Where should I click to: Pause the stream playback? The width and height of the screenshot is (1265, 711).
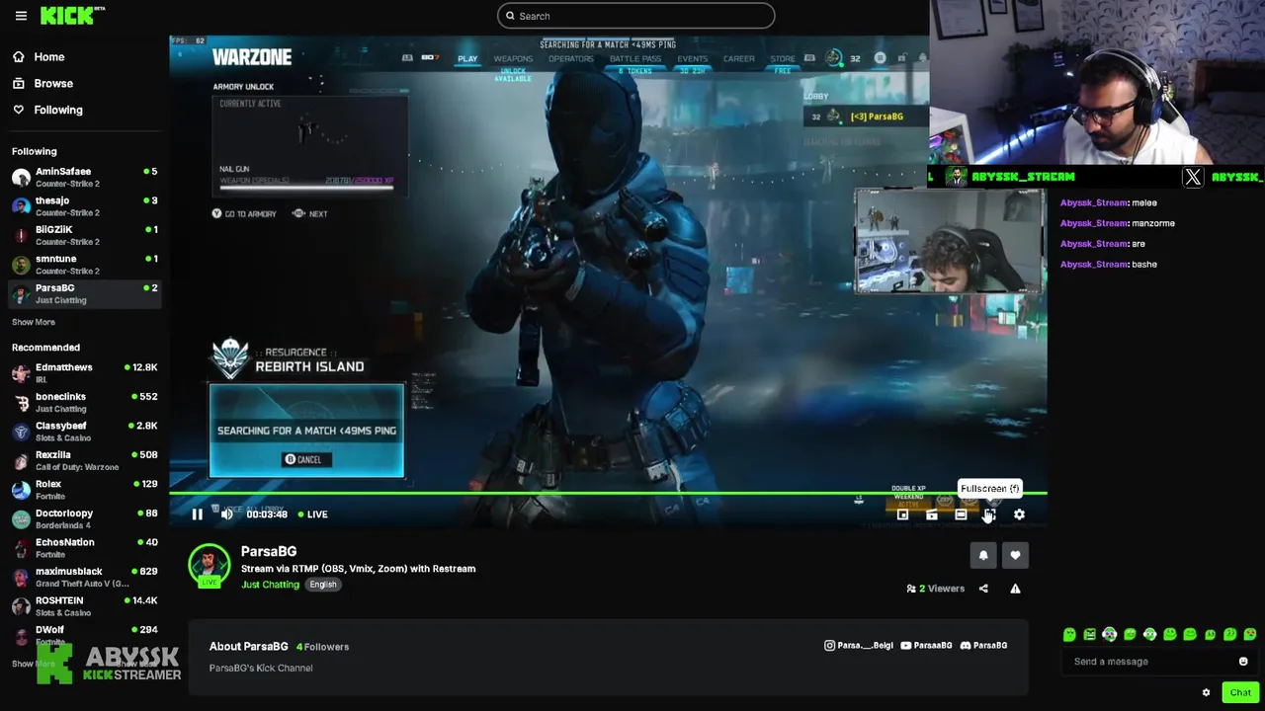tap(197, 513)
